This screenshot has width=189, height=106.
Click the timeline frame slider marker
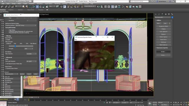coord(29,100)
